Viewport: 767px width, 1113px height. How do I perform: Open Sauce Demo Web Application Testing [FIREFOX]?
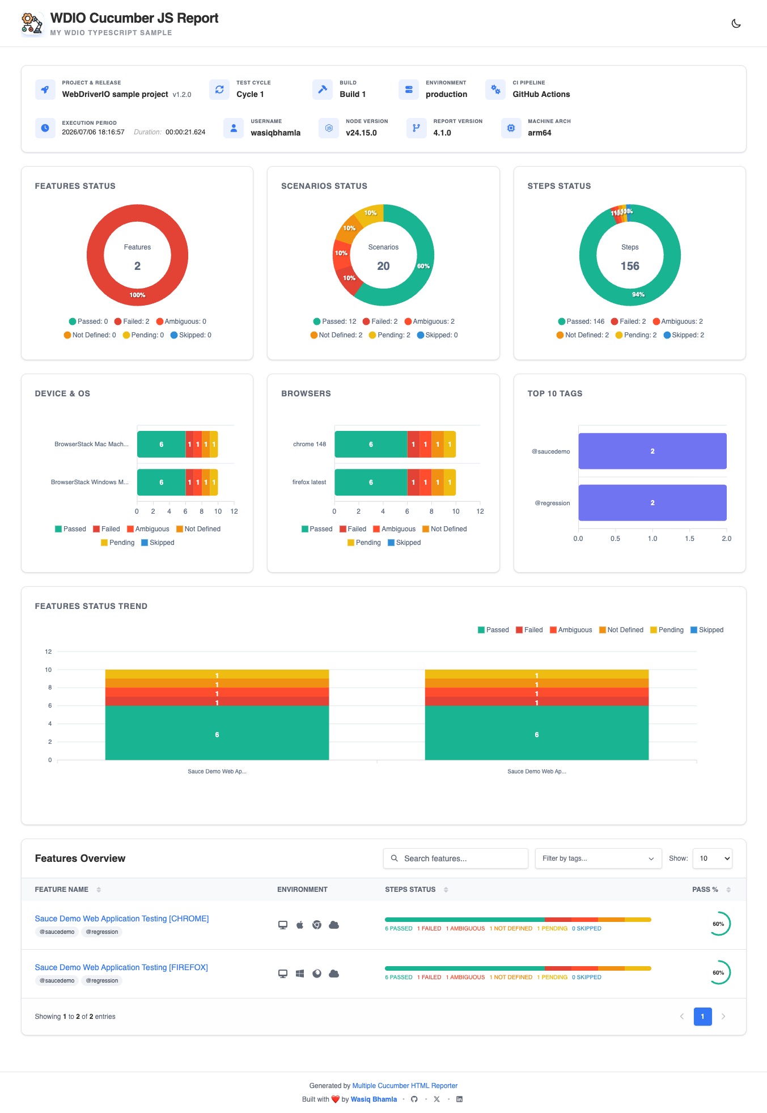(x=121, y=967)
